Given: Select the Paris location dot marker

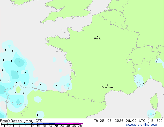Looking at the screenshot, I should pos(98,36).
